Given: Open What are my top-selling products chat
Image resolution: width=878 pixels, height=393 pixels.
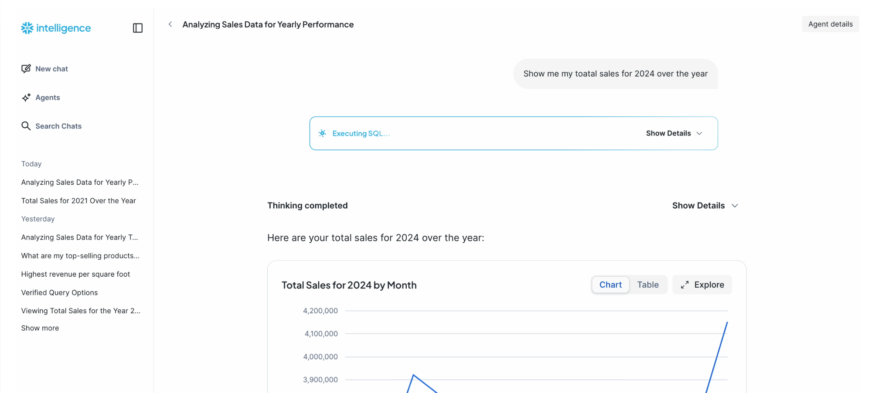Looking at the screenshot, I should click(80, 256).
